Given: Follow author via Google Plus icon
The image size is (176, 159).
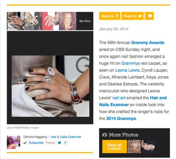Looking at the screenshot, I should 66,143.
